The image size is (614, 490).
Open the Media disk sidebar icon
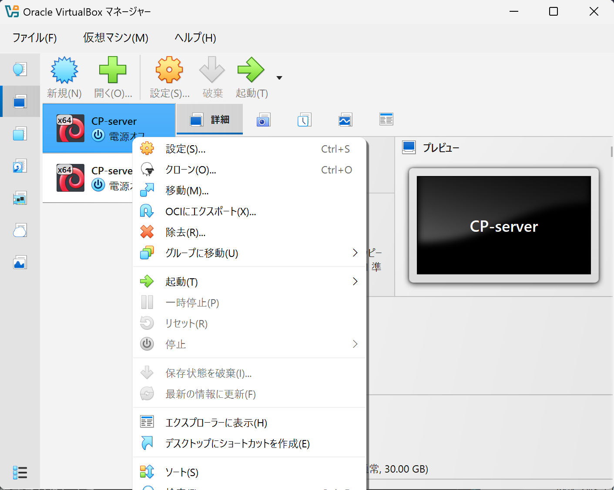pyautogui.click(x=20, y=166)
